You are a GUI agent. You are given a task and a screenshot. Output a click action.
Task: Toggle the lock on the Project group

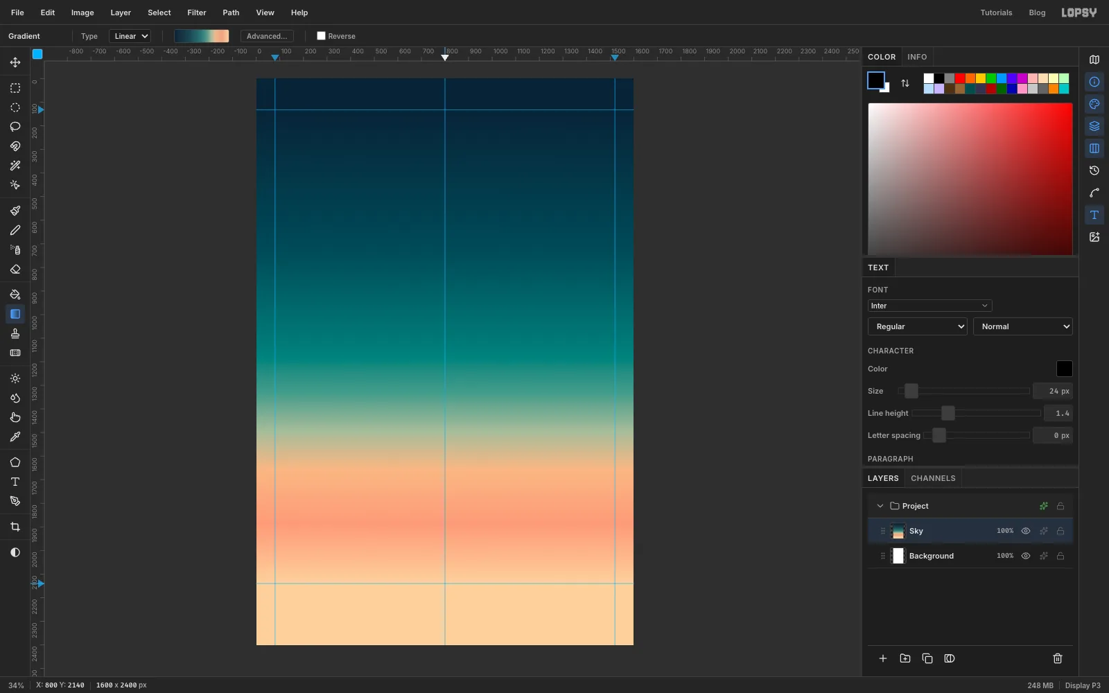(1060, 506)
